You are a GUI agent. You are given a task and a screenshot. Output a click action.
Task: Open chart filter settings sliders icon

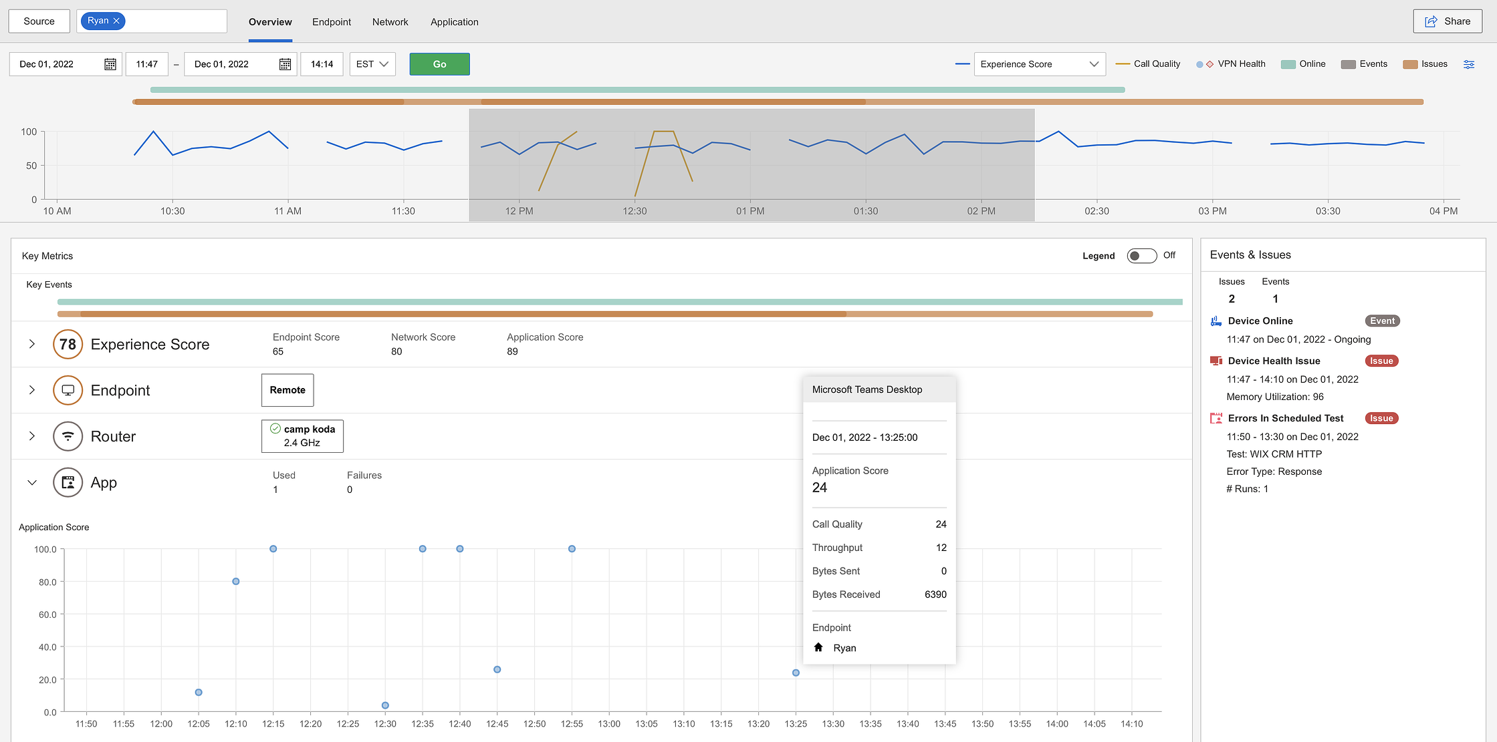click(x=1469, y=64)
